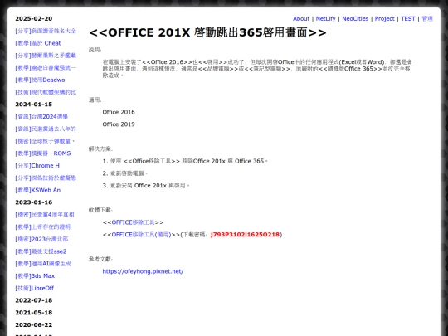The image size is (448, 336).
Task: Expand the 2020-06-22 date section
Action: tap(34, 325)
